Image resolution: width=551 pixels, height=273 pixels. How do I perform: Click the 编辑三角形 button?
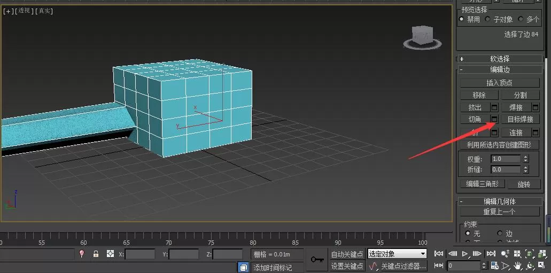click(x=482, y=184)
